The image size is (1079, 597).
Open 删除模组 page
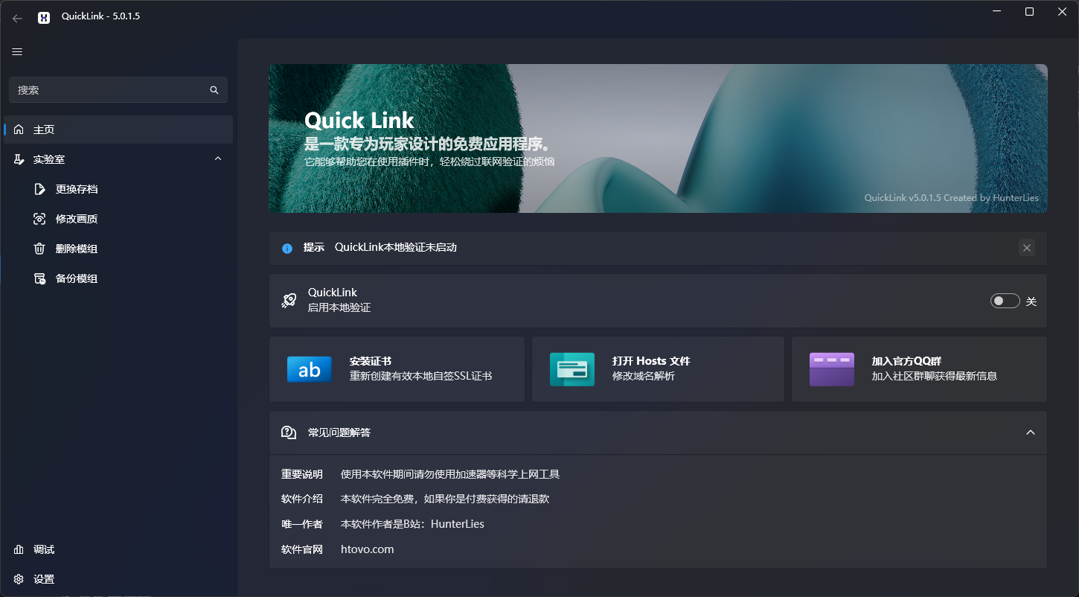click(x=118, y=249)
